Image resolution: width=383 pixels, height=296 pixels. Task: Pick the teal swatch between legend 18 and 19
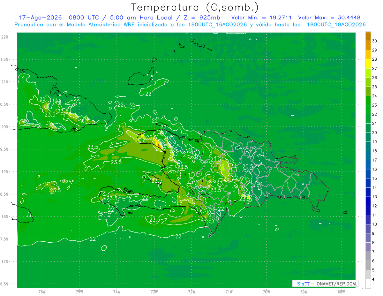tap(368, 146)
